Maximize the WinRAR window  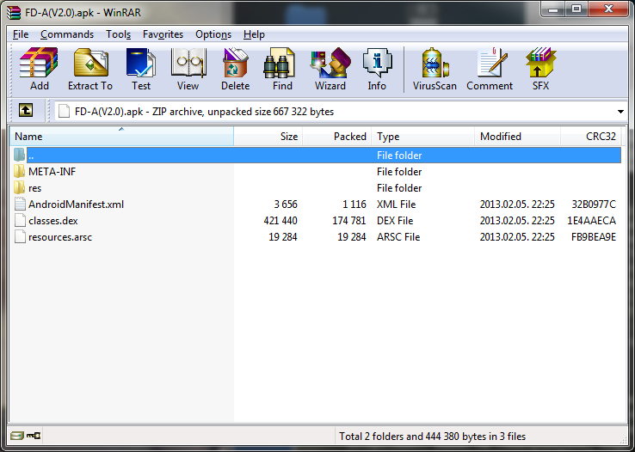click(x=576, y=9)
